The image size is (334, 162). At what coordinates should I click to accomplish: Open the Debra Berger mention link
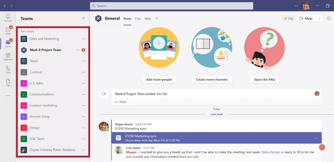coord(270,152)
